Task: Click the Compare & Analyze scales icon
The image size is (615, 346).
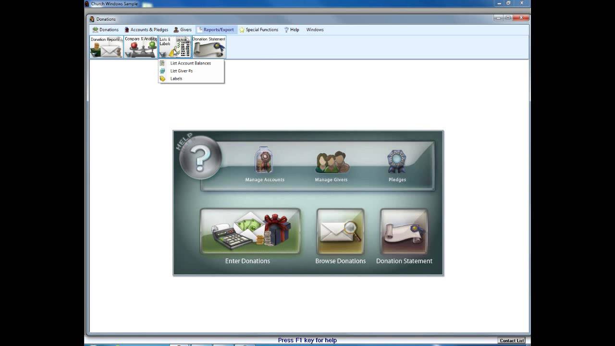Action: tap(141, 48)
